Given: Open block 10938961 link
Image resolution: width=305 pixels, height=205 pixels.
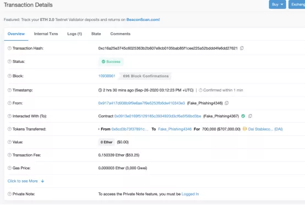Looking at the screenshot, I should (x=107, y=76).
